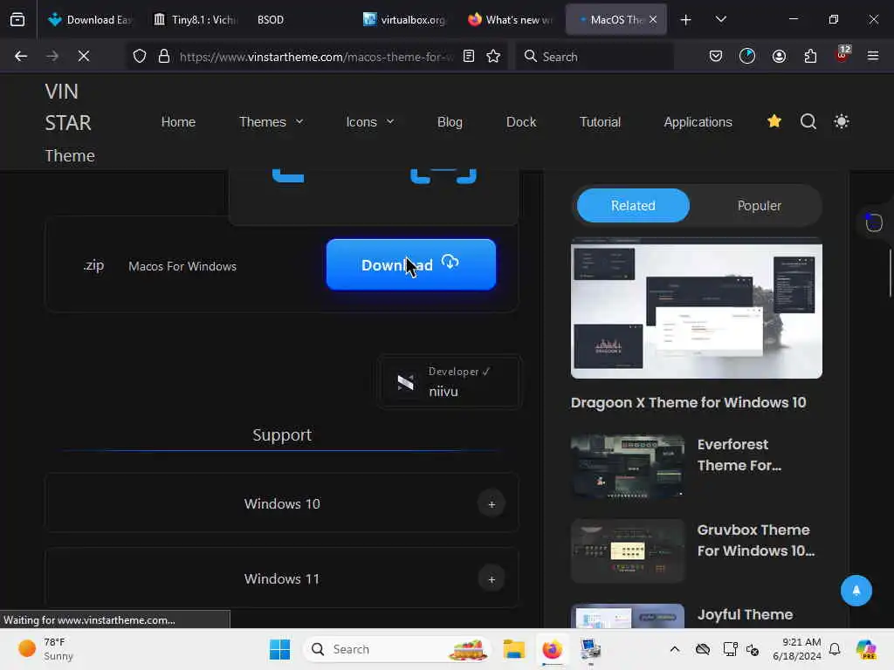
Task: Open Windows Start menu
Action: click(279, 649)
